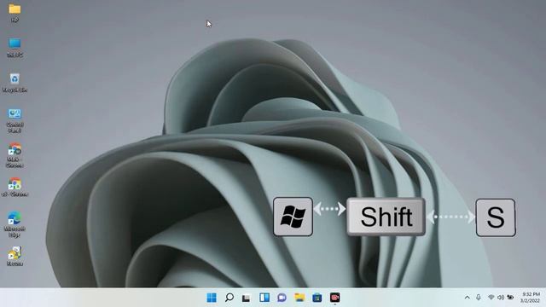Viewport: 546px width, 307px height.
Task: Click the microphone tray icon
Action: tap(479, 298)
